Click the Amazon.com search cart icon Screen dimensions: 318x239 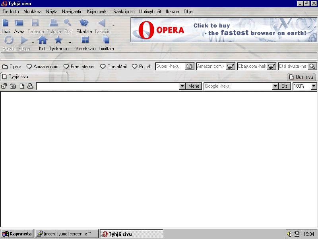pos(230,67)
